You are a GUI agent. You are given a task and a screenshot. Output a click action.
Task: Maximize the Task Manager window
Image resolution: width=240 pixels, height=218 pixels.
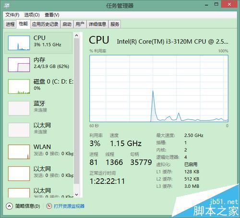[216, 4]
